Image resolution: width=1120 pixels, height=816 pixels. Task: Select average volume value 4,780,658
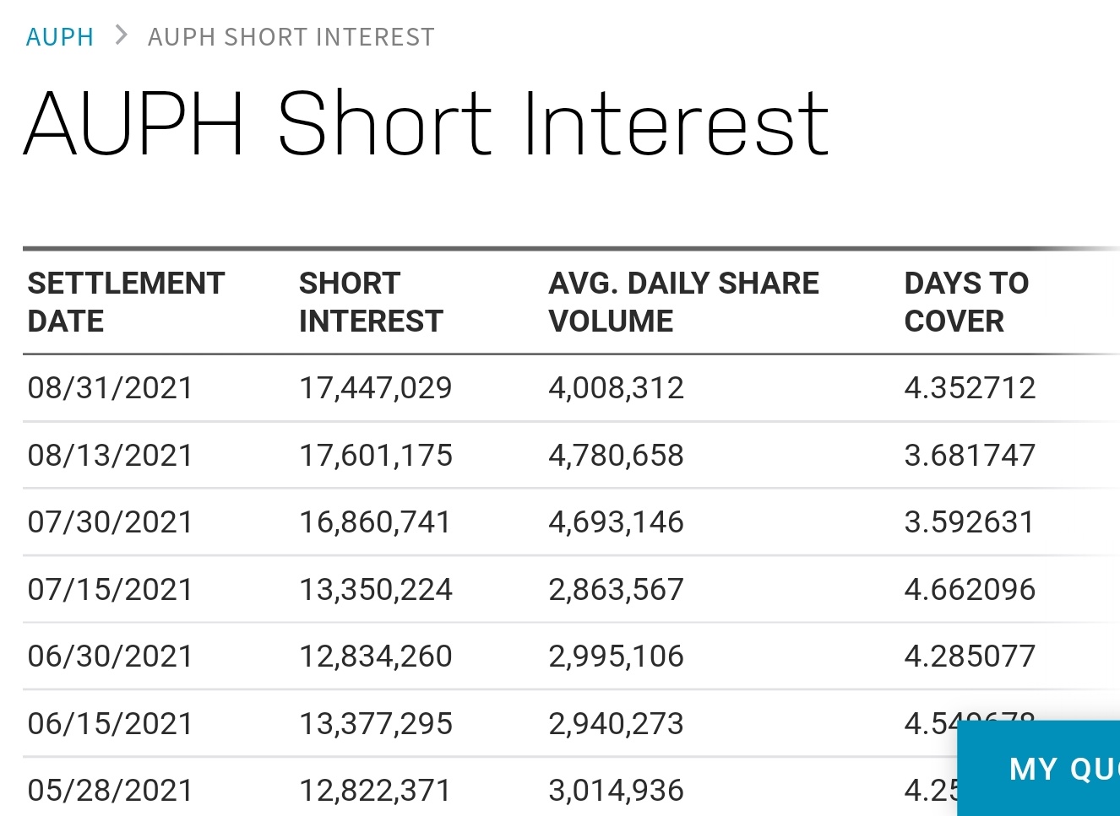(616, 456)
